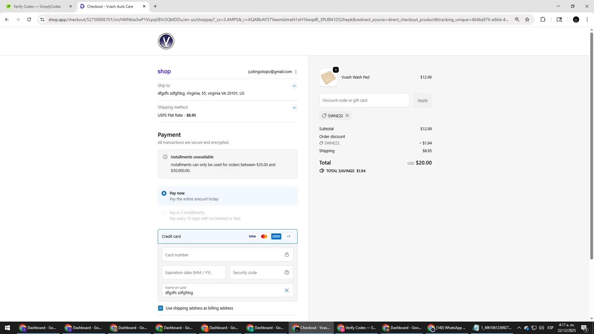Click the zoom magnifier icon in address bar
The width and height of the screenshot is (594, 334).
[517, 19]
